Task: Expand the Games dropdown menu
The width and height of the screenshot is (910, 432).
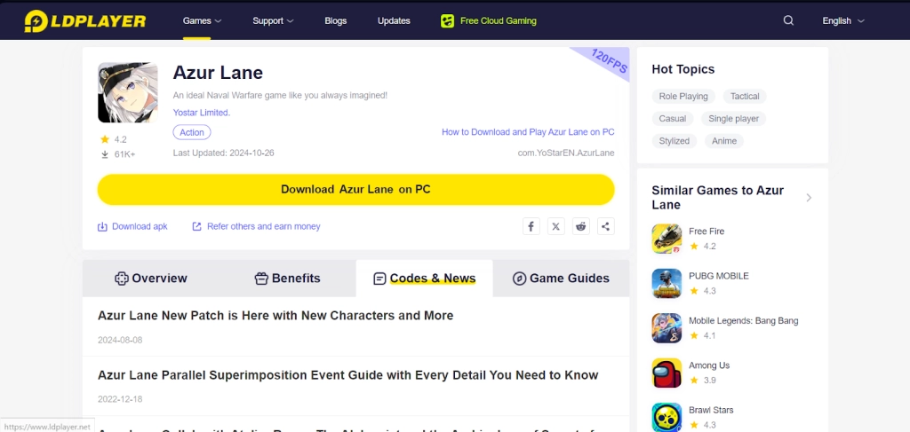Action: click(202, 21)
